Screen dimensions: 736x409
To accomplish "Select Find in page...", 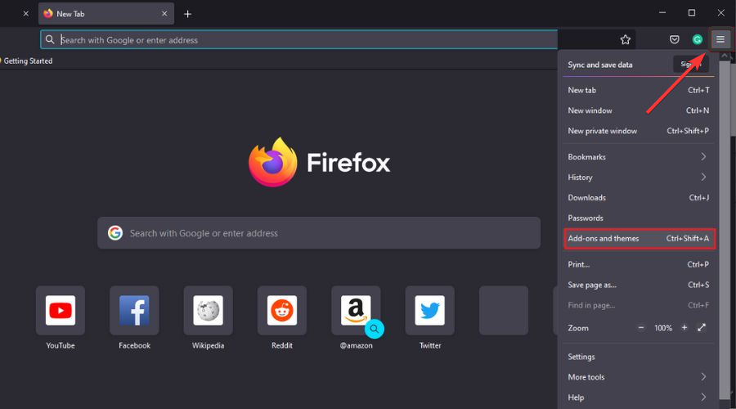I will (639, 305).
